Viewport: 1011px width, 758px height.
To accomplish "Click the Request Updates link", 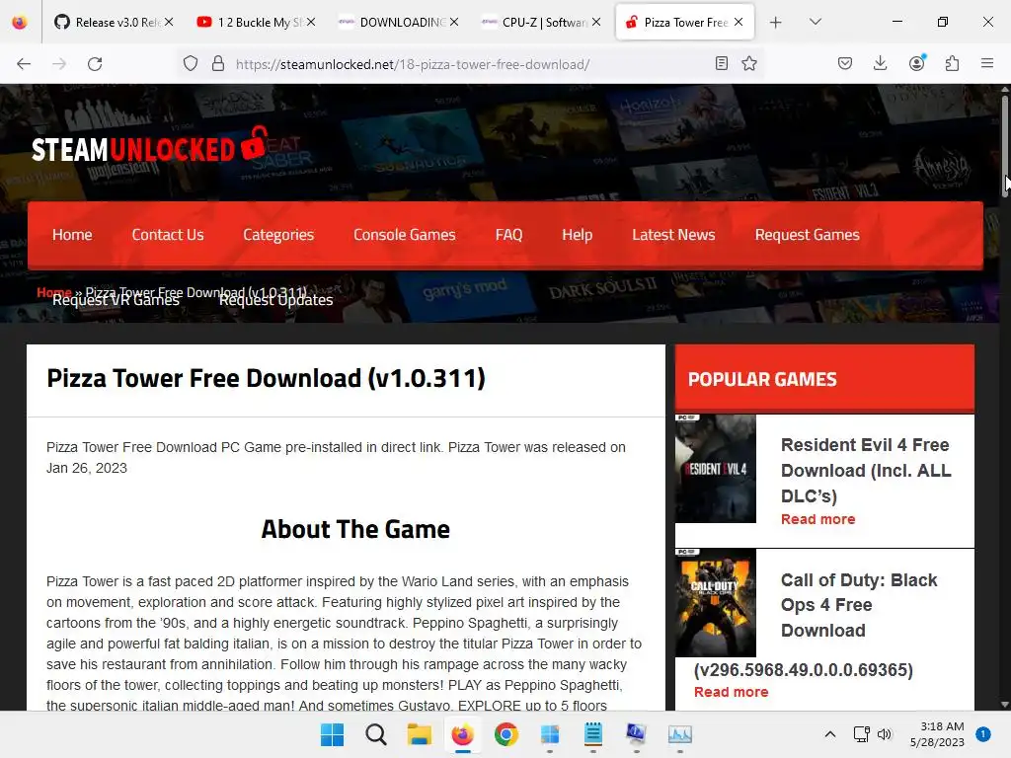I will [x=276, y=300].
